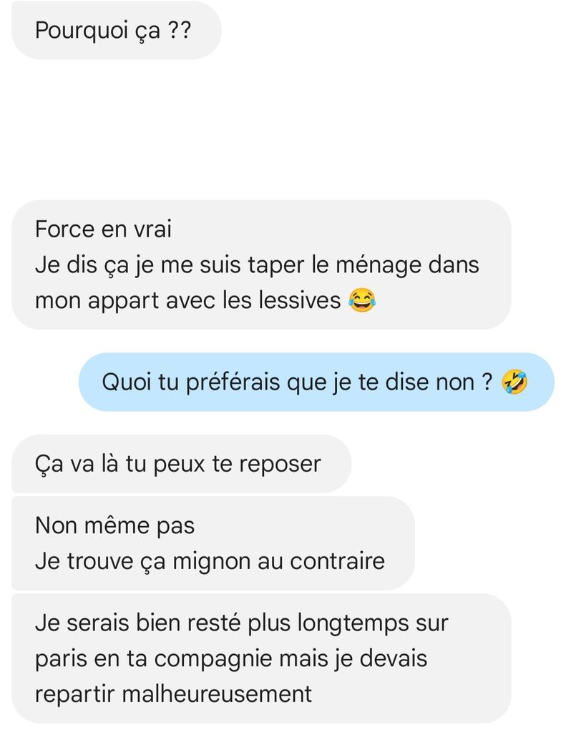Select the blue sent message "Quoi tu préférais"
The height and width of the screenshot is (732, 566).
tap(316, 382)
